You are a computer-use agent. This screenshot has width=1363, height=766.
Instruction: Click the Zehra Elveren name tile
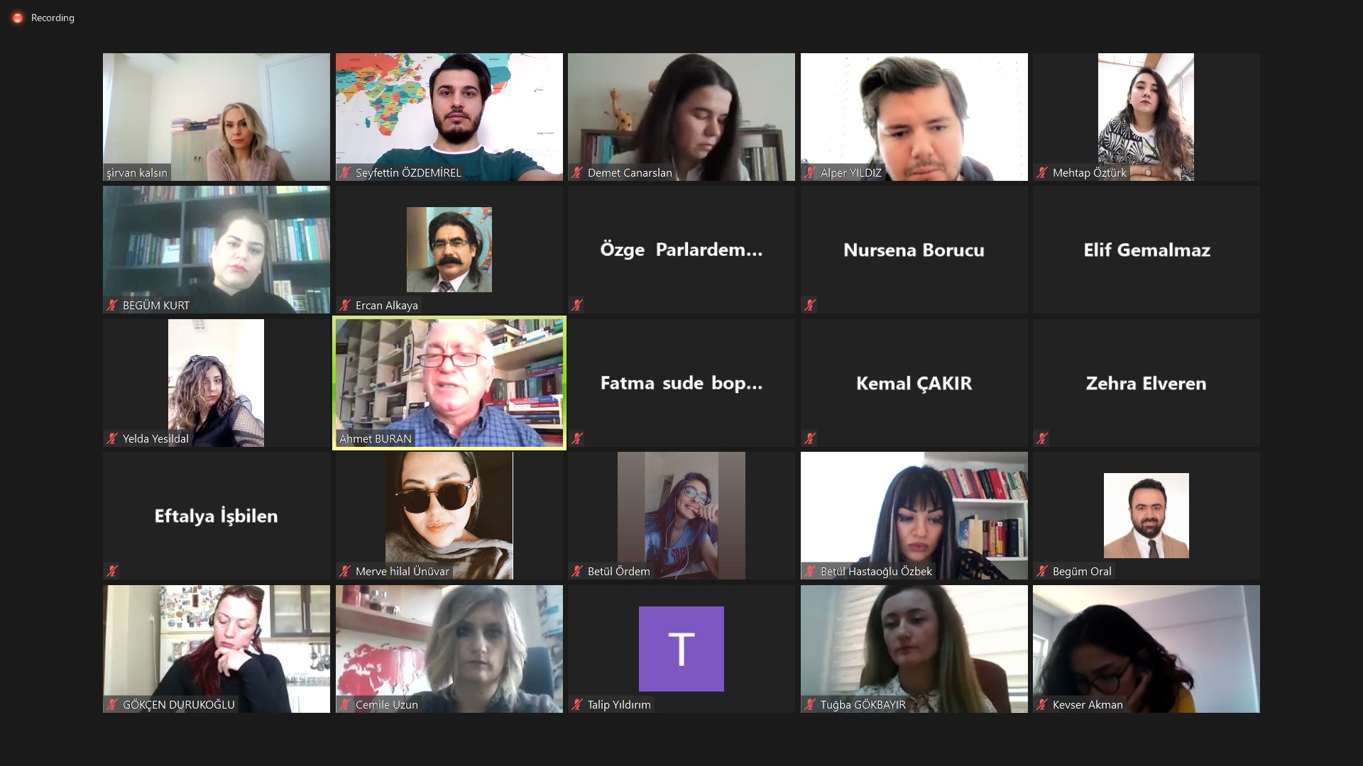[1146, 383]
